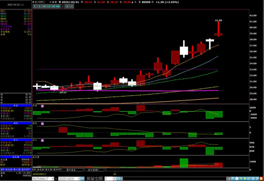
Task: Click the highlighted KEN strategy label at bottom left
Action: (x=16, y=170)
